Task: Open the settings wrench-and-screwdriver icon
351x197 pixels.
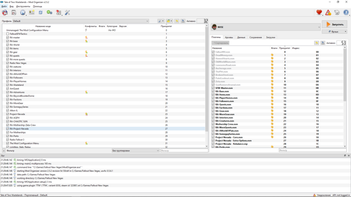Action: pyautogui.click(x=67, y=13)
